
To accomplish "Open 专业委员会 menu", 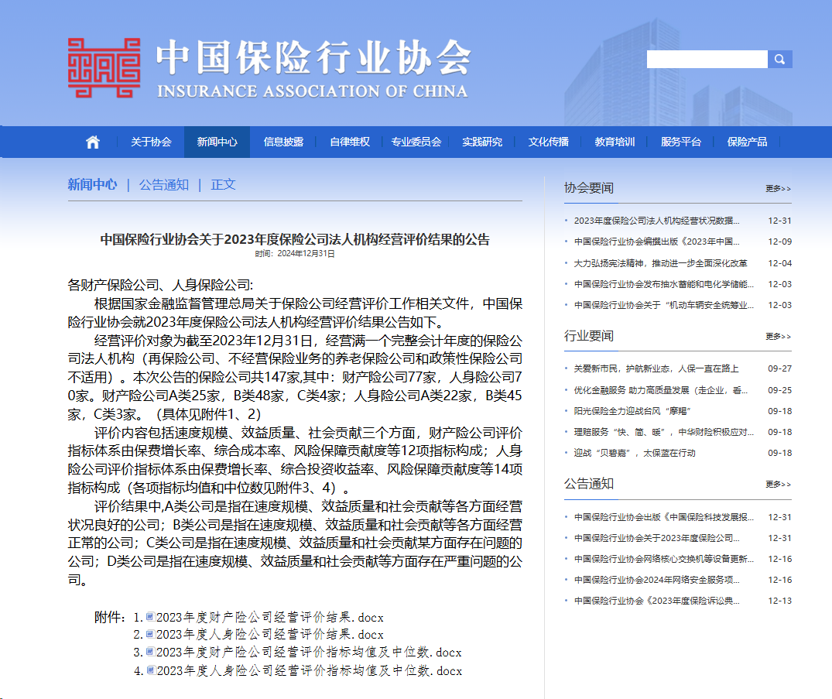I will [416, 142].
